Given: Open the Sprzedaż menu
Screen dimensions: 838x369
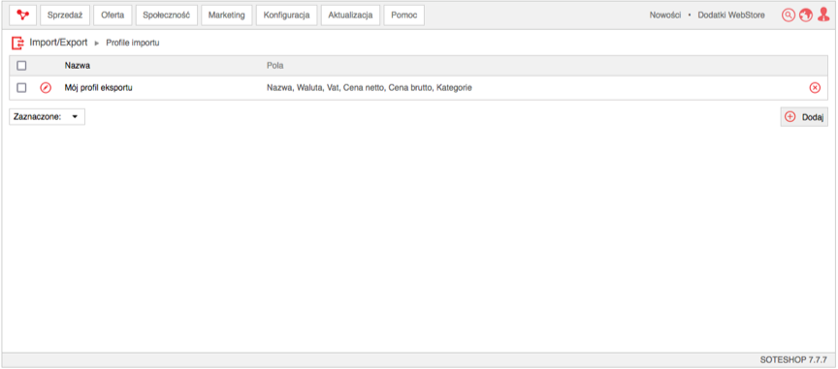Looking at the screenshot, I should [65, 15].
